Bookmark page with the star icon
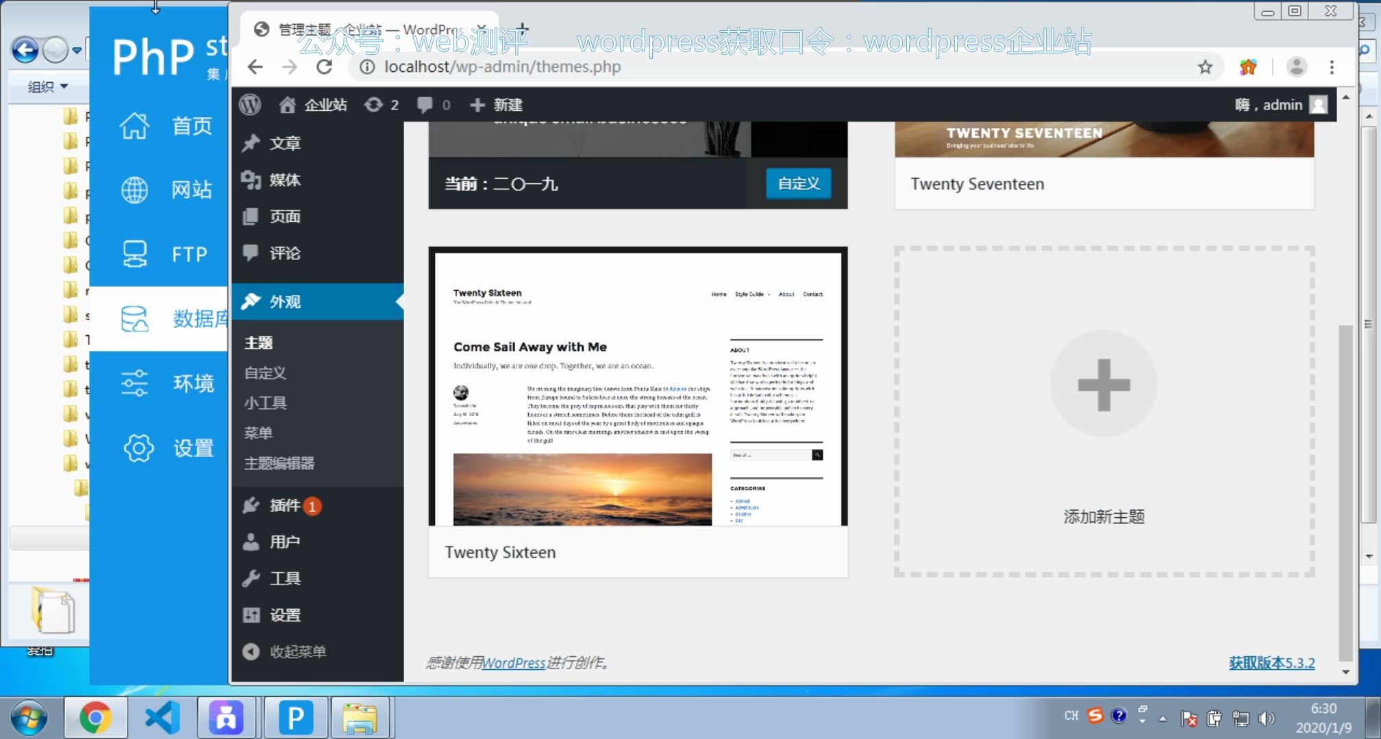Viewport: 1381px width, 739px height. [x=1205, y=67]
